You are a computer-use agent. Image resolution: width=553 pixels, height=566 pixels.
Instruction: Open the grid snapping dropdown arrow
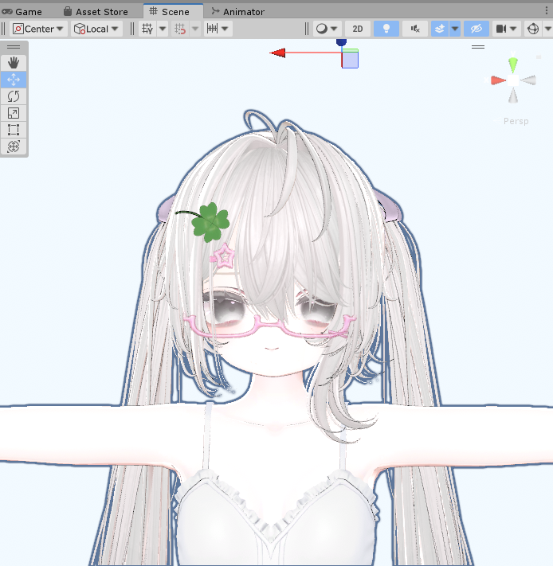(195, 29)
